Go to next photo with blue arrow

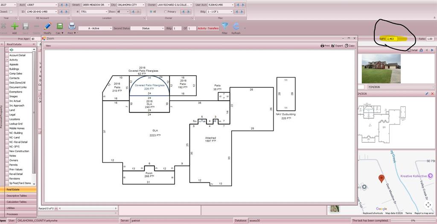(432, 50)
